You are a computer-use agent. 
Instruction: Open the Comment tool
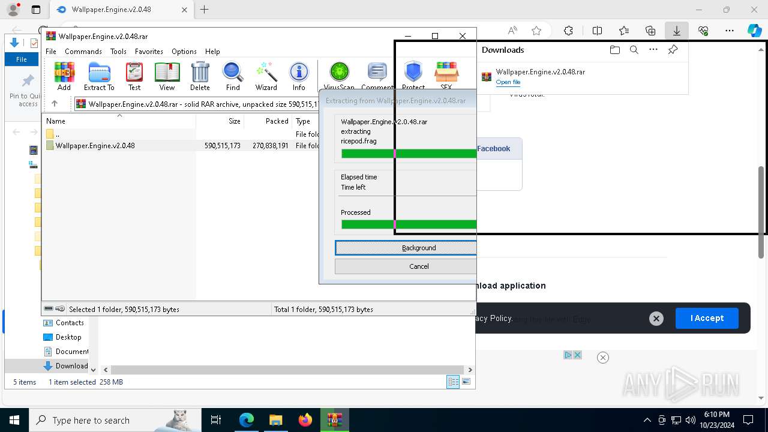[x=377, y=76]
